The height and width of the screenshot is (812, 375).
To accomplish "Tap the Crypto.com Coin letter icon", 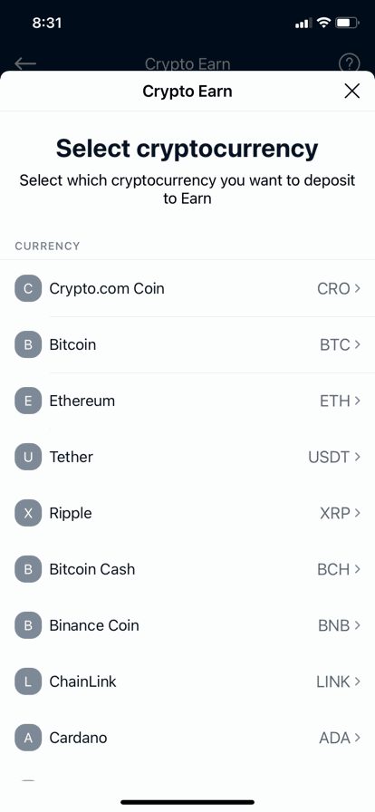I will 28,288.
